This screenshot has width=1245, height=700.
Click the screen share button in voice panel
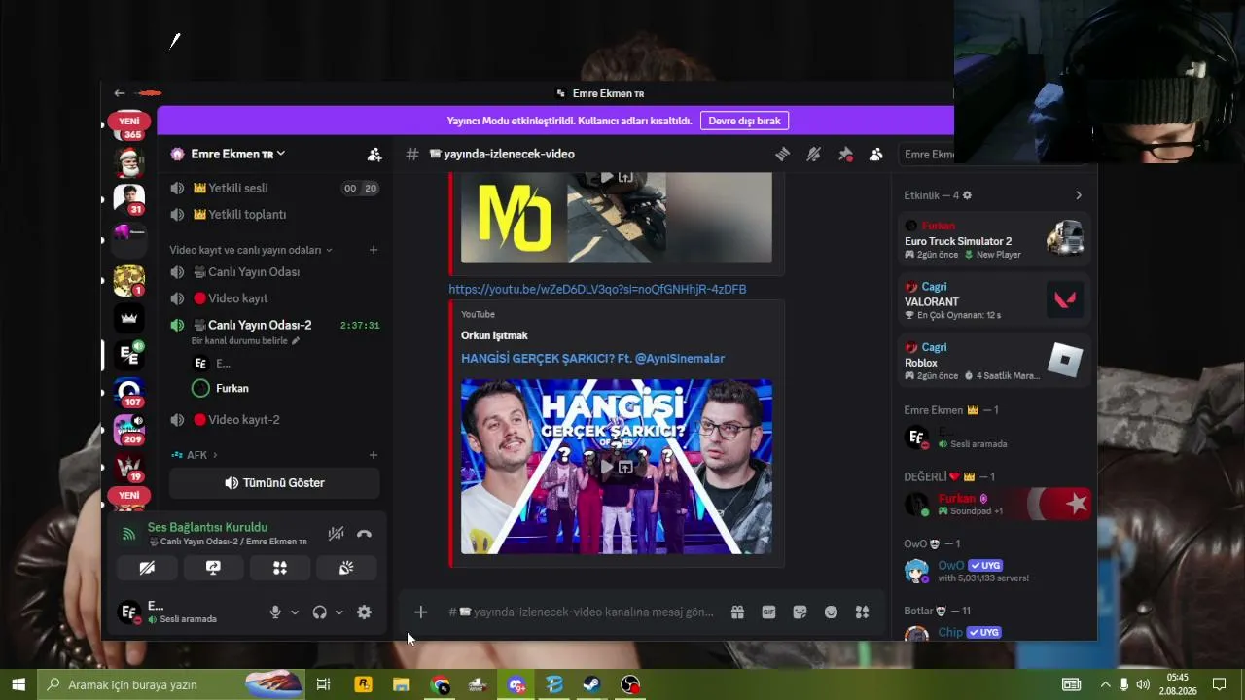213,568
